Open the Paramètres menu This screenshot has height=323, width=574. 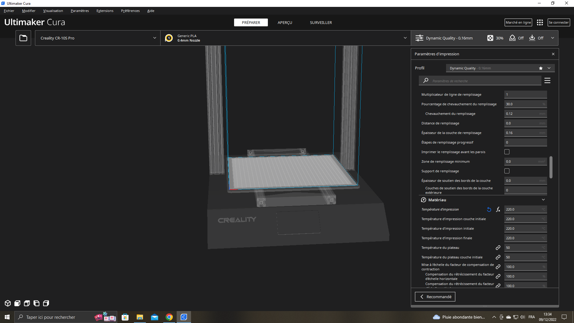80,11
